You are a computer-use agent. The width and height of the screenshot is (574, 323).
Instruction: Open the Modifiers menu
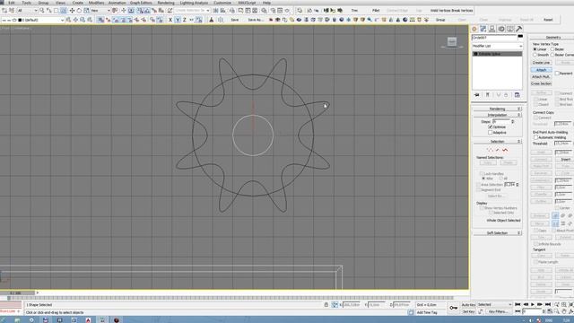click(96, 3)
